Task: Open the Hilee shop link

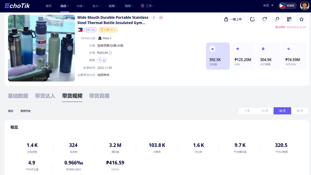Action: pyautogui.click(x=105, y=38)
